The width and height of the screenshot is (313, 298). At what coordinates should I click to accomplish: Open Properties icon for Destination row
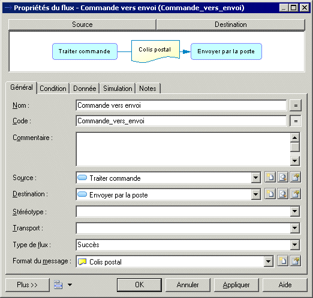[x=296, y=194]
